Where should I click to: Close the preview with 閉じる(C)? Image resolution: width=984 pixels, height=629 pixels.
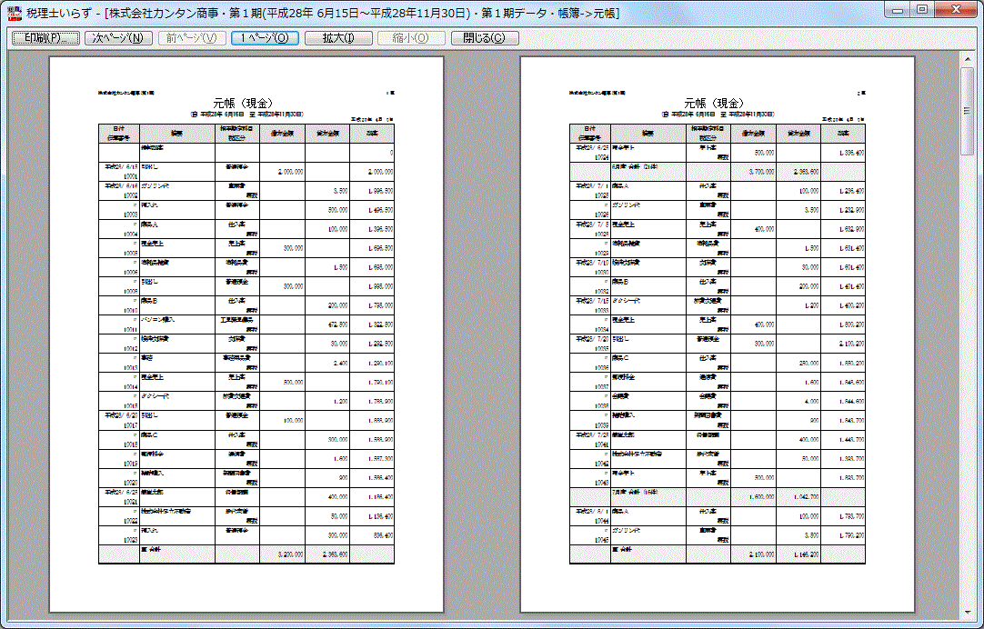pos(485,38)
